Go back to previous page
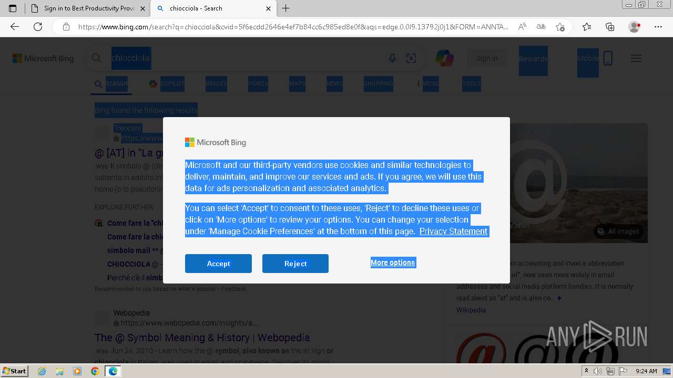Viewport: 673px width, 378px height. (x=15, y=27)
